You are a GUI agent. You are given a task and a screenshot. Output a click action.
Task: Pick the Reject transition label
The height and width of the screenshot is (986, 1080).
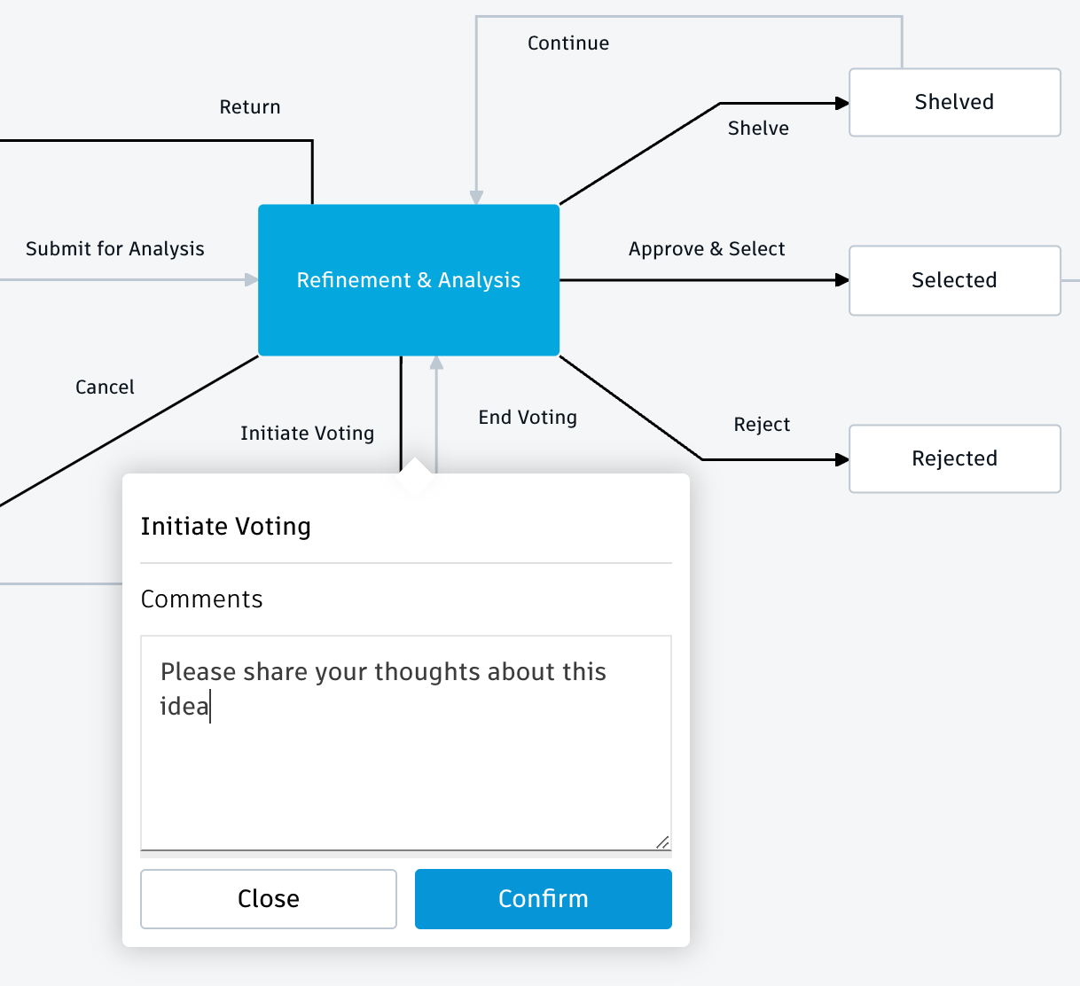(762, 425)
